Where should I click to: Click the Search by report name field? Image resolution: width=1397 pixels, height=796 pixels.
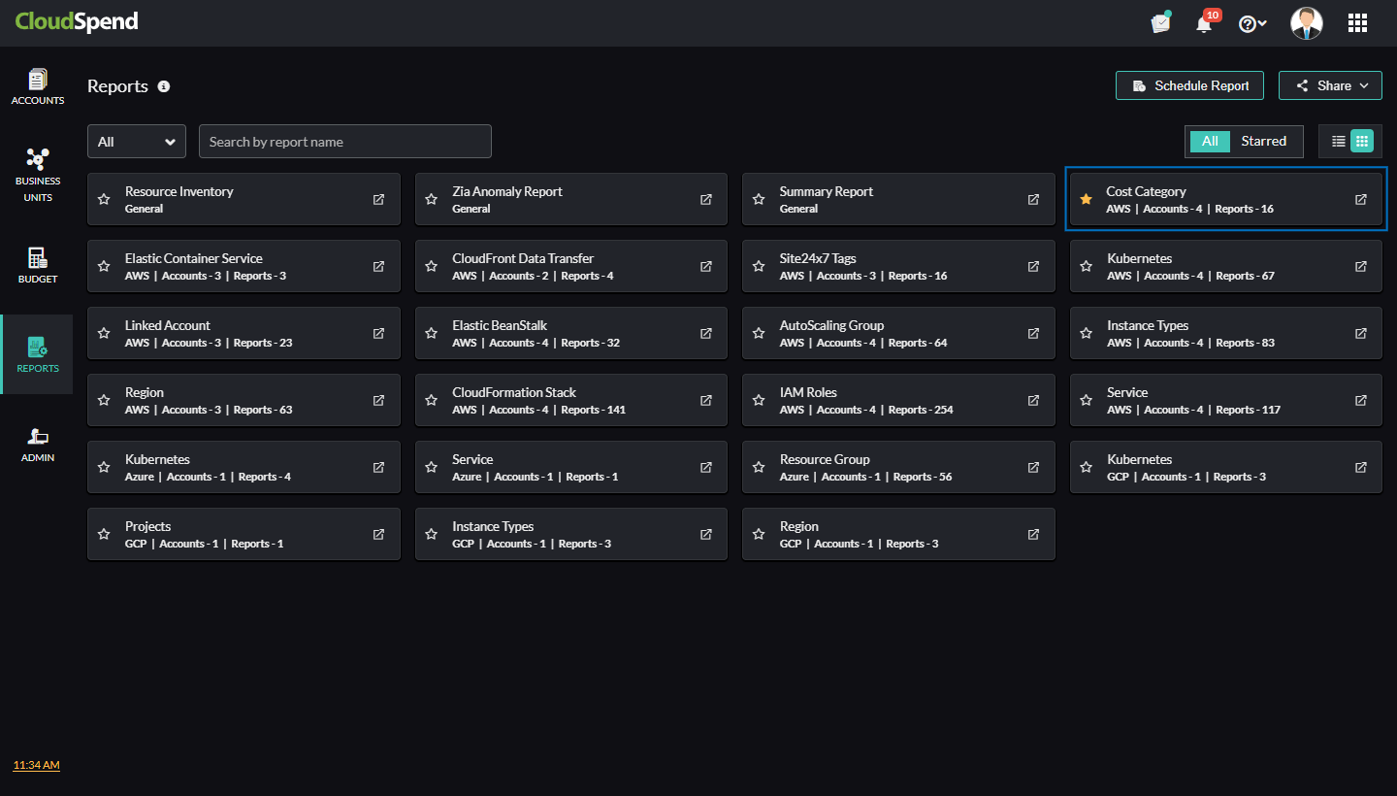344,142
